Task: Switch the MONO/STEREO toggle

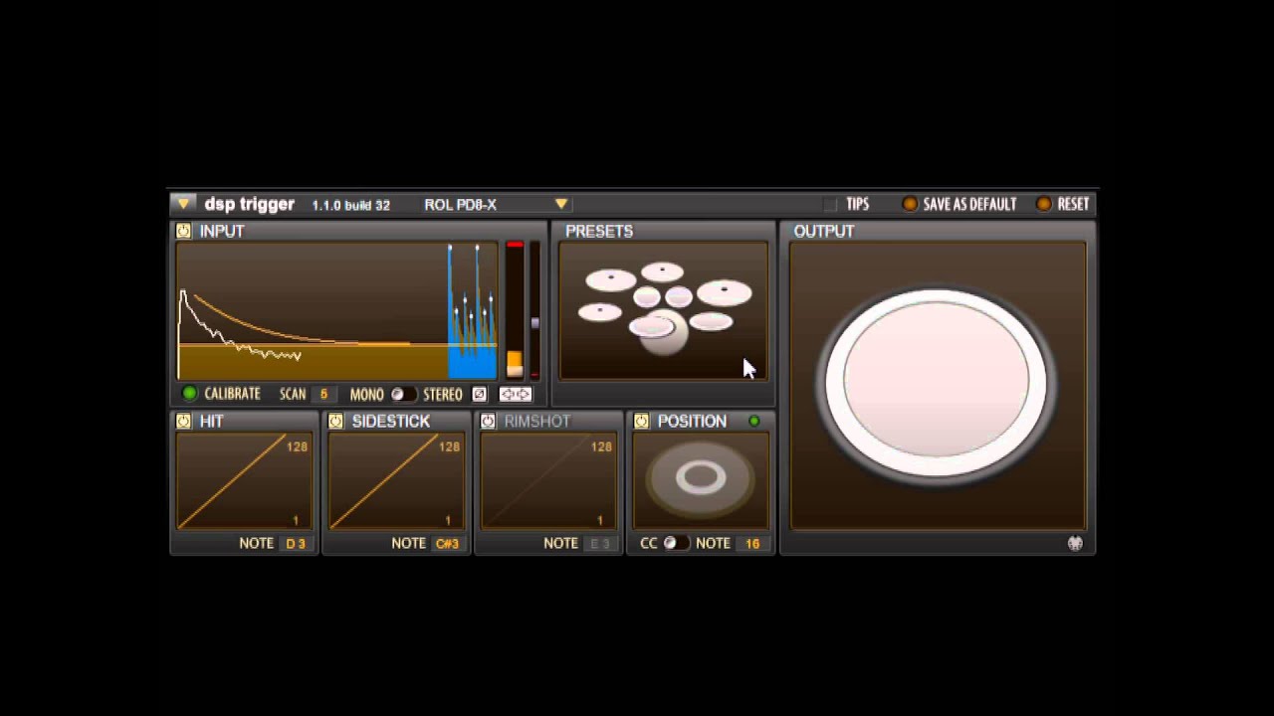Action: click(402, 394)
